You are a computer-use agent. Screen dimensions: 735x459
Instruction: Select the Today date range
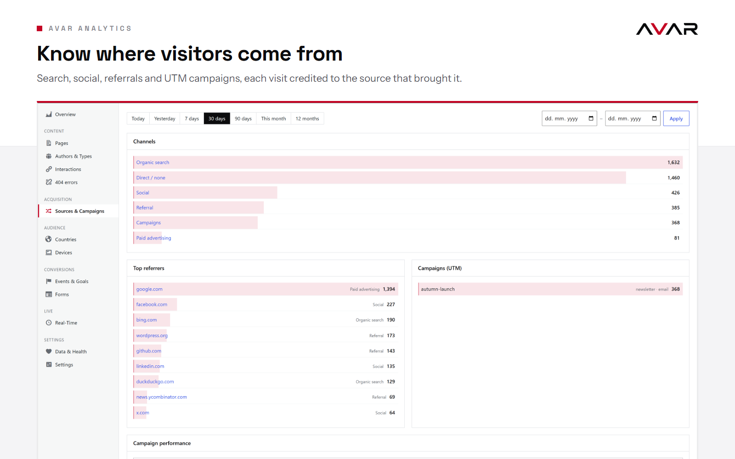click(x=138, y=118)
